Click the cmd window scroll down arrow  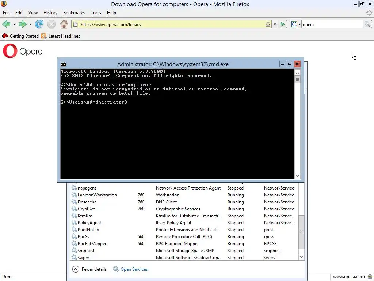click(297, 176)
